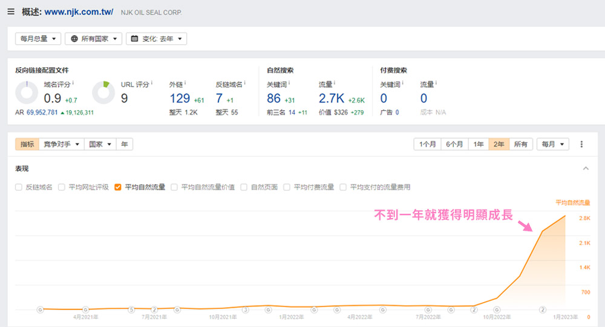605x327 pixels.
Task: Click info icon beside 流量 under 付费搜索
Action: 436,83
